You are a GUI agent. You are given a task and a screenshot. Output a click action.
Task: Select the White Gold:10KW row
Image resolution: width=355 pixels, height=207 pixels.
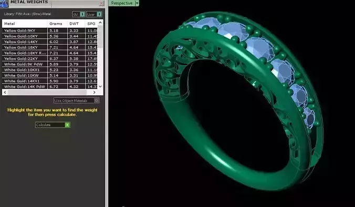coord(50,75)
